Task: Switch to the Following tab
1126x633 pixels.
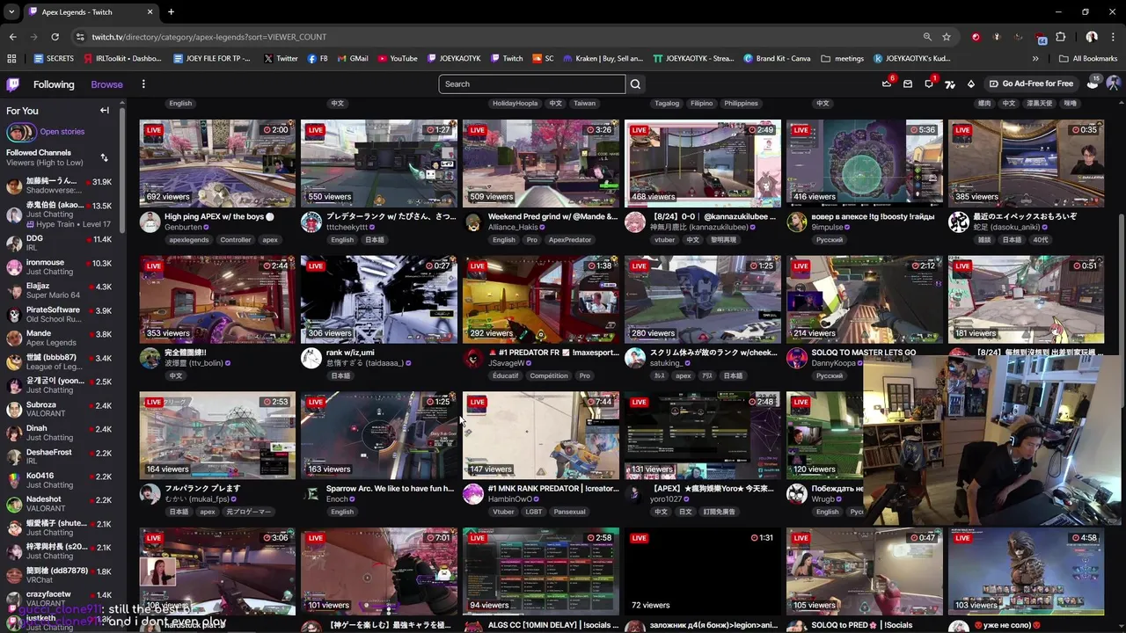Action: coord(54,84)
